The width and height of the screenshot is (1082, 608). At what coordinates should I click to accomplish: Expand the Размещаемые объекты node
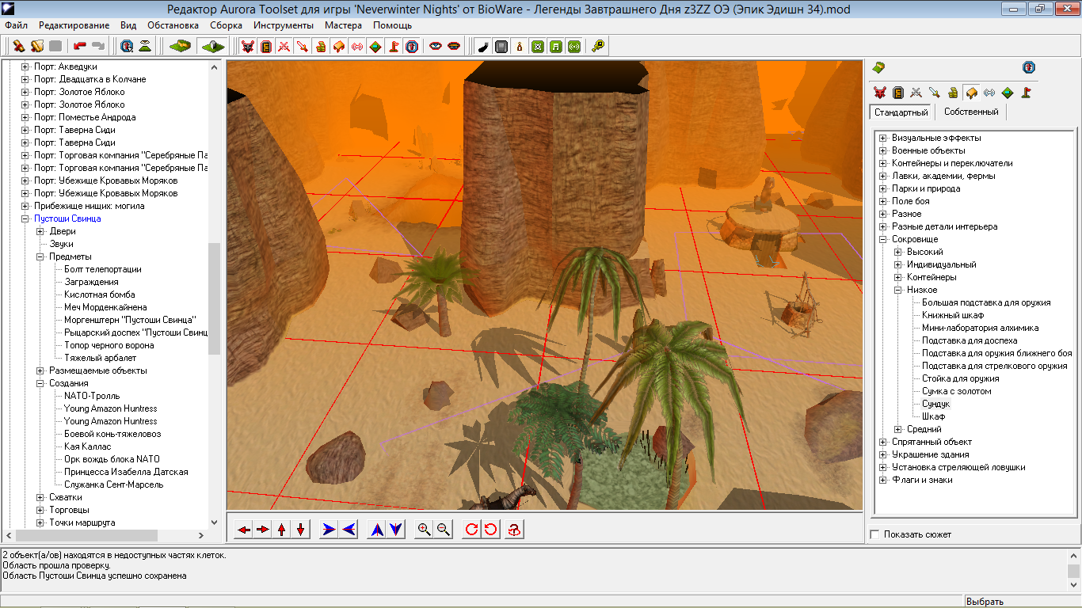(40, 370)
